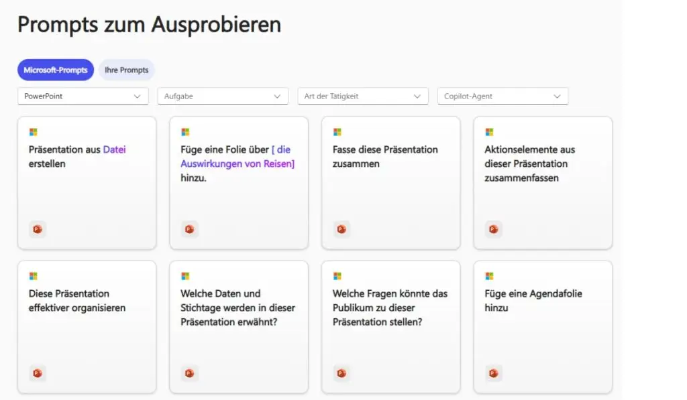Click PowerPoint icon on 'Füge eine Folie über' card
Screen dimensions: 687x400
(x=189, y=229)
